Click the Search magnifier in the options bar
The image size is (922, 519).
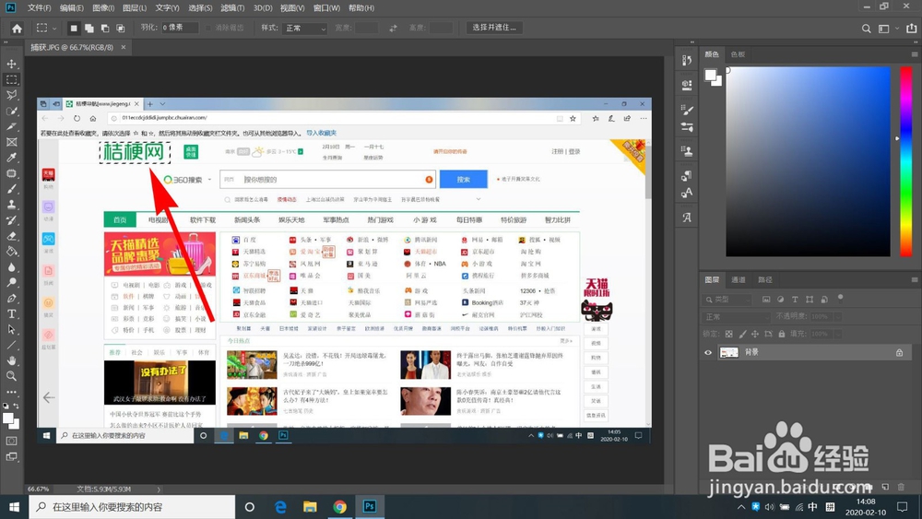point(866,29)
